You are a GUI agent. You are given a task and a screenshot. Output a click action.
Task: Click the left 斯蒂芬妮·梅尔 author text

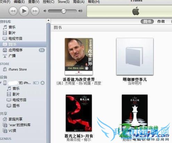pos(79,140)
